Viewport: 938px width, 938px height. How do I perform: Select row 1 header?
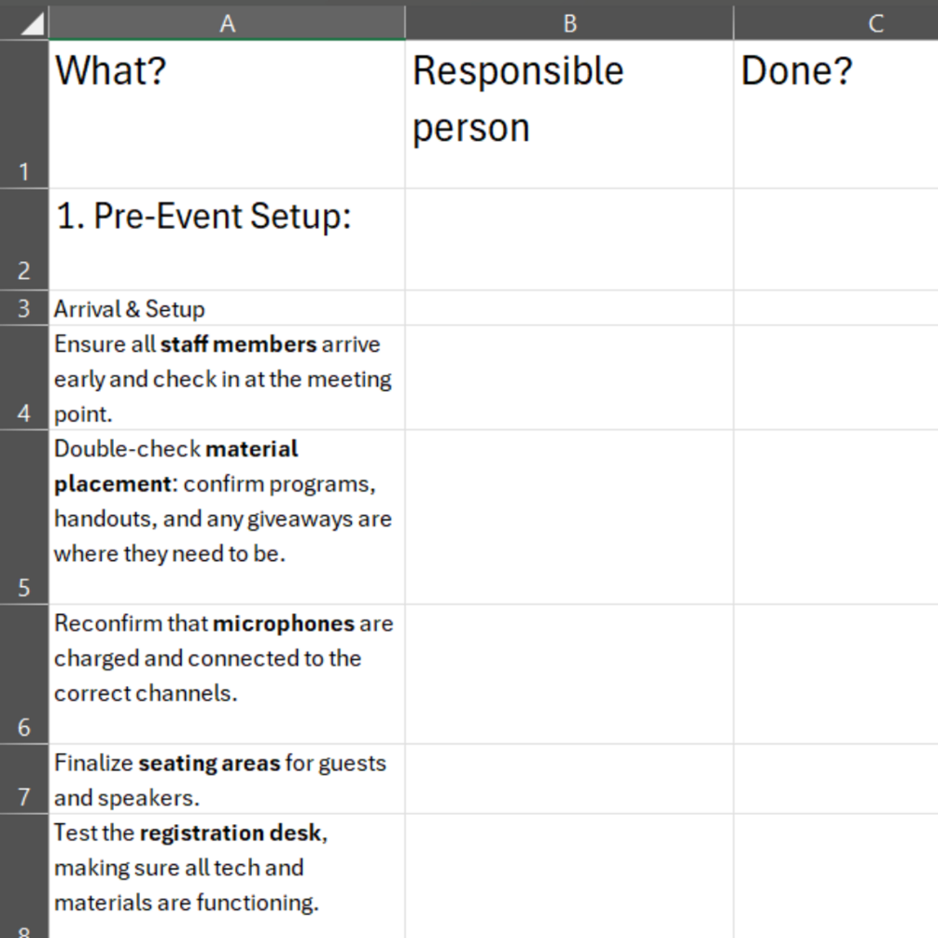(x=24, y=114)
